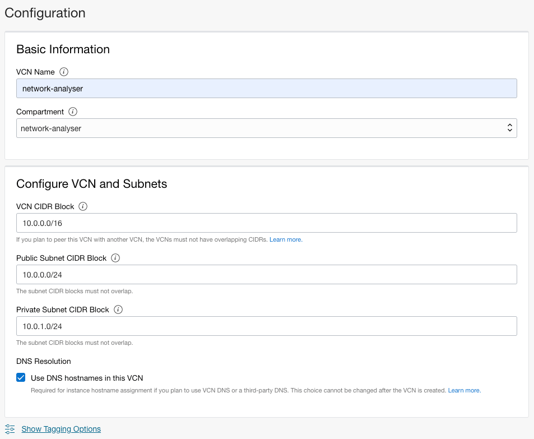534x439 pixels.
Task: Select the Public Subnet CIDR field 10.0.0.0/24
Action: point(266,275)
